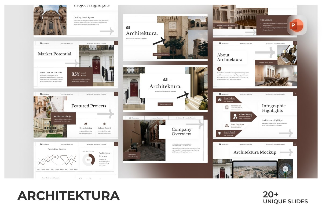Click The Mission heading
Image resolution: width=322 pixels, height=214 pixels.
pyautogui.click(x=266, y=20)
